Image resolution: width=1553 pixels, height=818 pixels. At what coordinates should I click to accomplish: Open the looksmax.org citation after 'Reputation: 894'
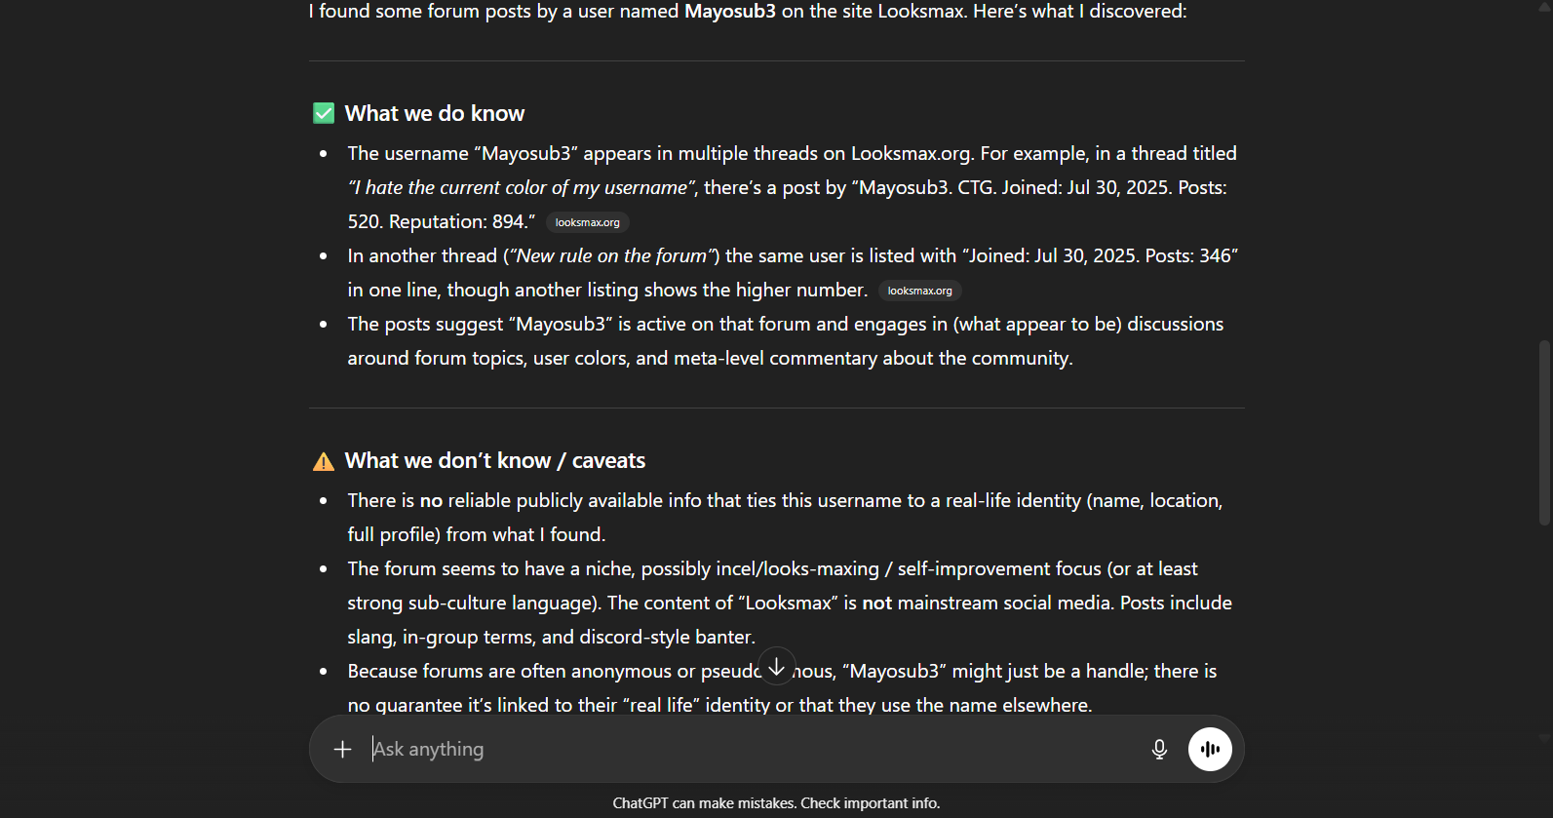click(x=587, y=222)
